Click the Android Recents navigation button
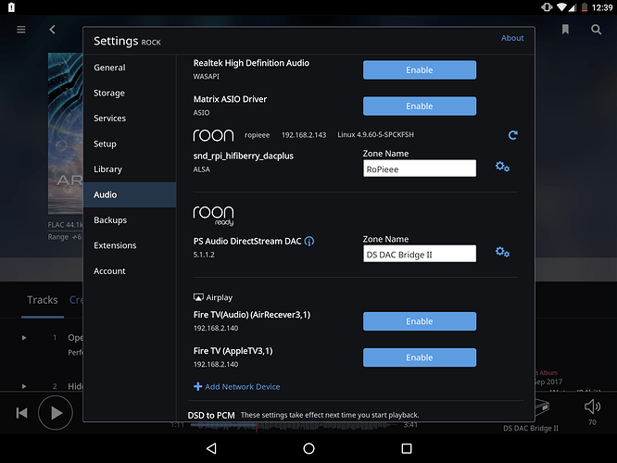Image resolution: width=617 pixels, height=463 pixels. pos(407,448)
